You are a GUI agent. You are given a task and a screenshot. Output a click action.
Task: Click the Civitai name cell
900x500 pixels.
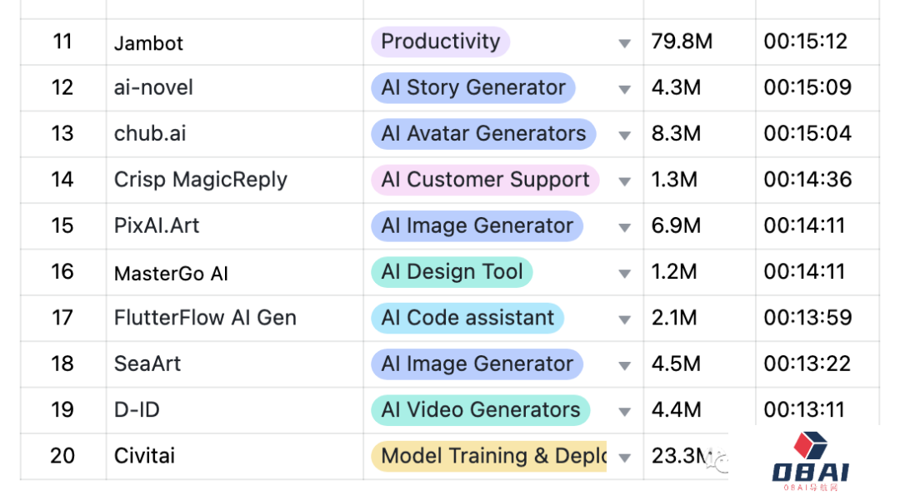pos(235,457)
